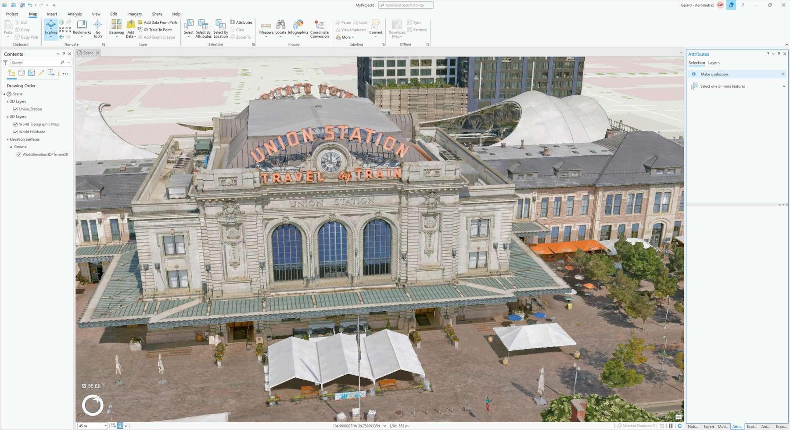Collapse the Scene tree node
Screen dimensions: 790x430
tap(4, 94)
